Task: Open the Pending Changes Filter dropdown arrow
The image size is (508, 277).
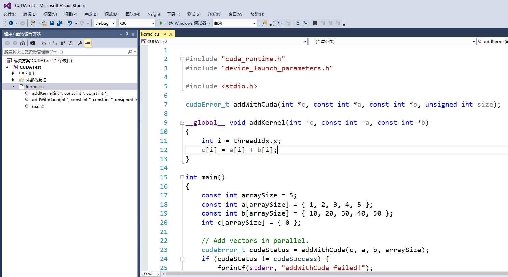Action: [49, 43]
